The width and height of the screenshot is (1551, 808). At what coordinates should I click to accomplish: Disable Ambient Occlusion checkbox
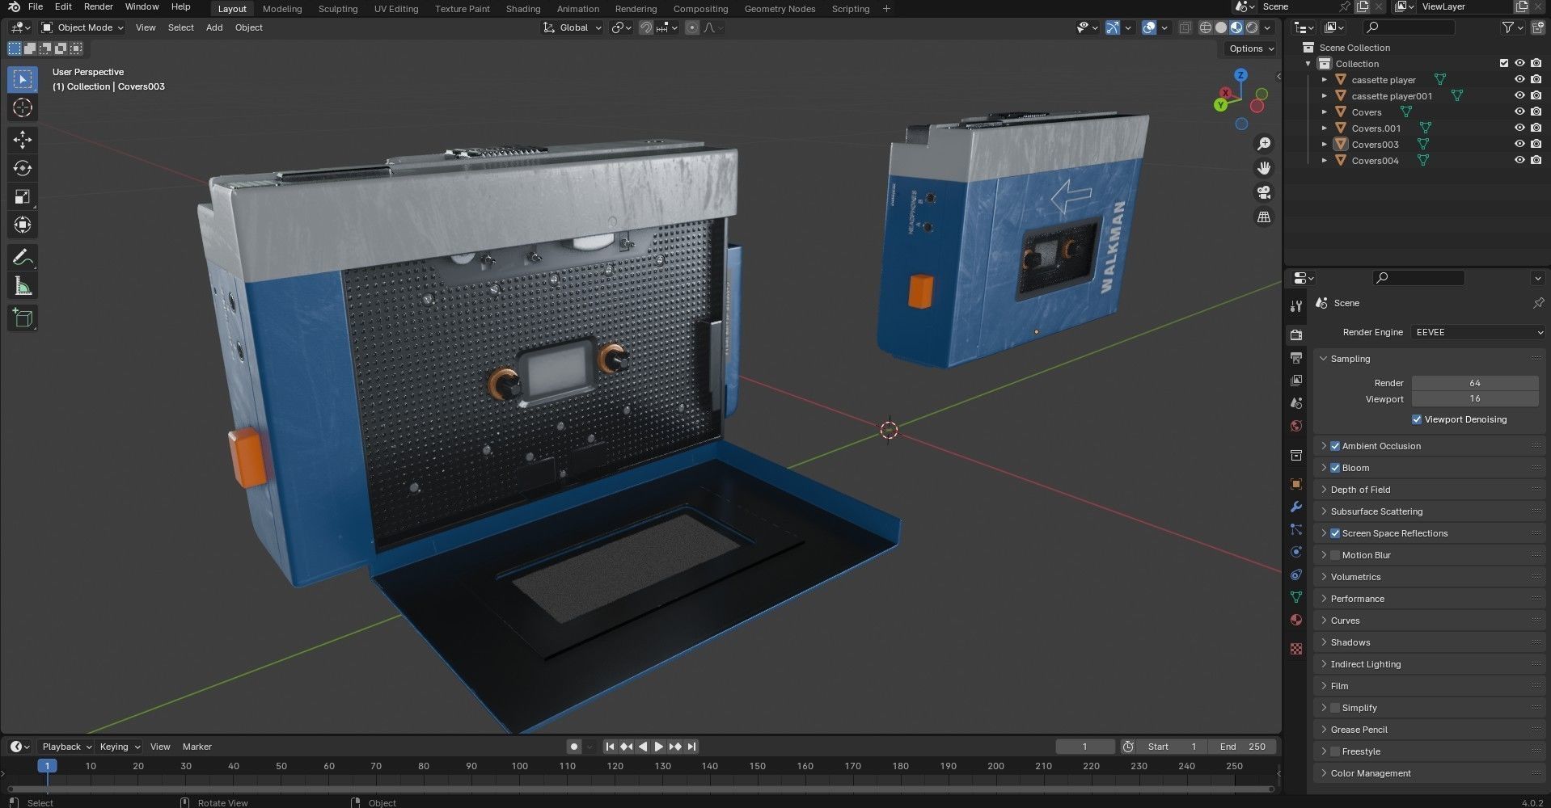(x=1335, y=446)
